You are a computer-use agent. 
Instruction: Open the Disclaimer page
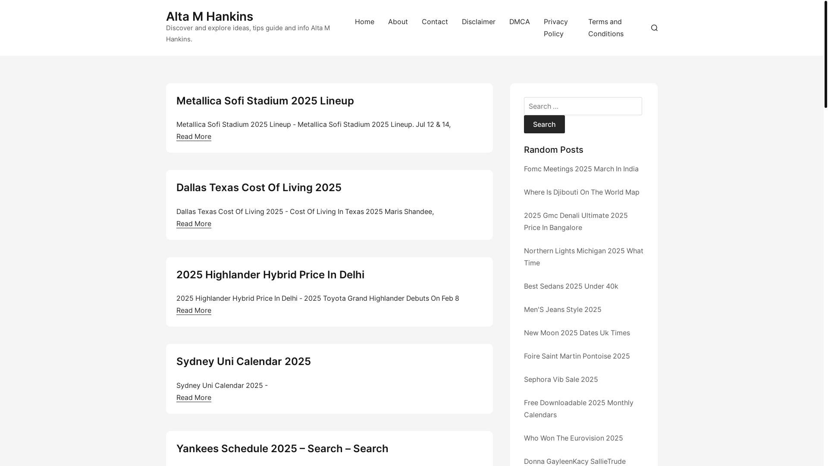(x=478, y=22)
